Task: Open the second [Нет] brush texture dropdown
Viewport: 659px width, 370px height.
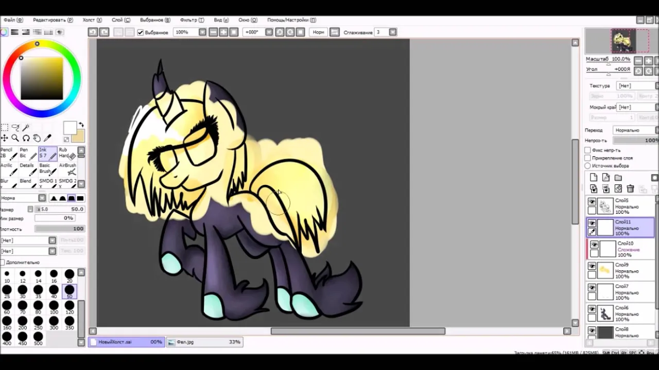Action: pos(52,251)
